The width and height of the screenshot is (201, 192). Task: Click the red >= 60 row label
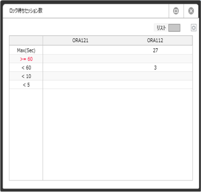point(26,59)
